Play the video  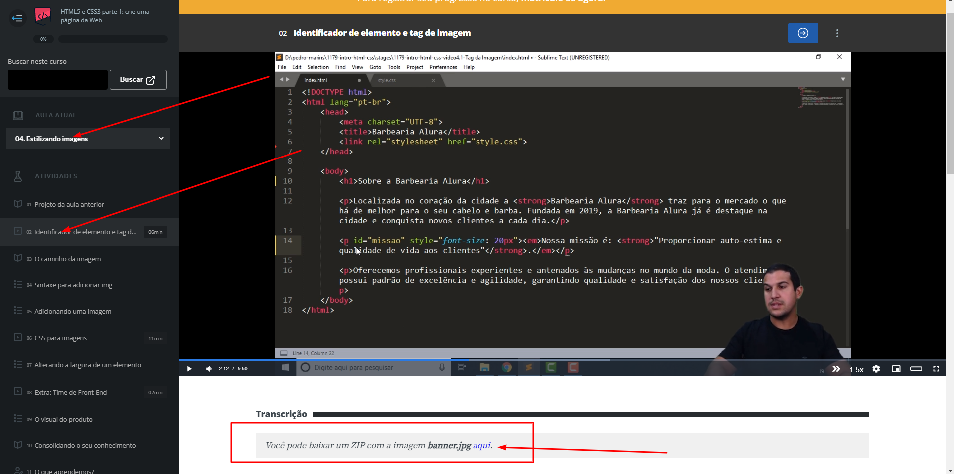pyautogui.click(x=189, y=369)
